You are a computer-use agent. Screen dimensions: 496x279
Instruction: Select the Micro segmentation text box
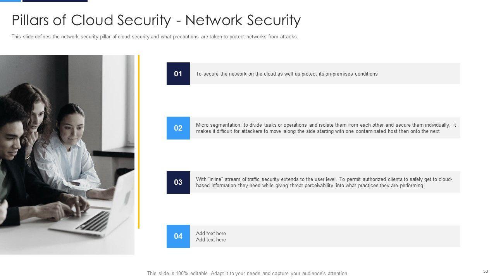(325, 128)
